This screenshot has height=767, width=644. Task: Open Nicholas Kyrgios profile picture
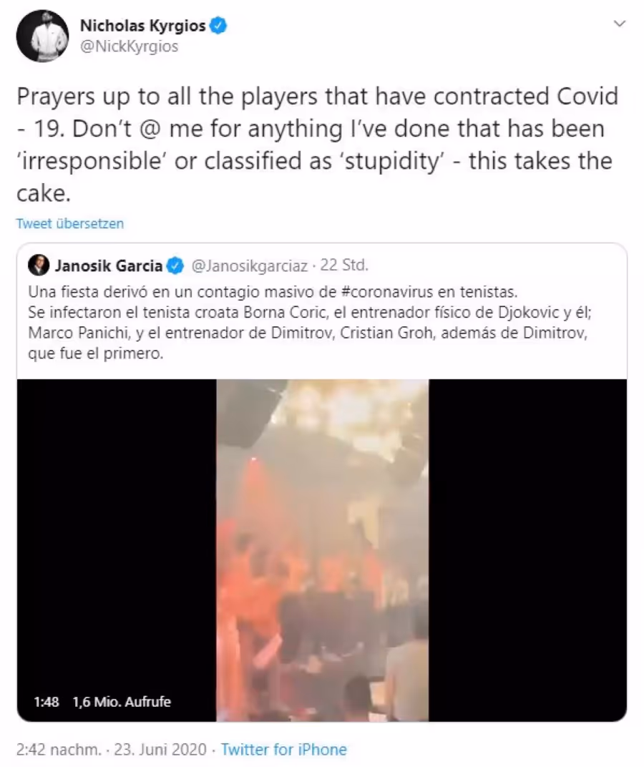click(x=42, y=36)
